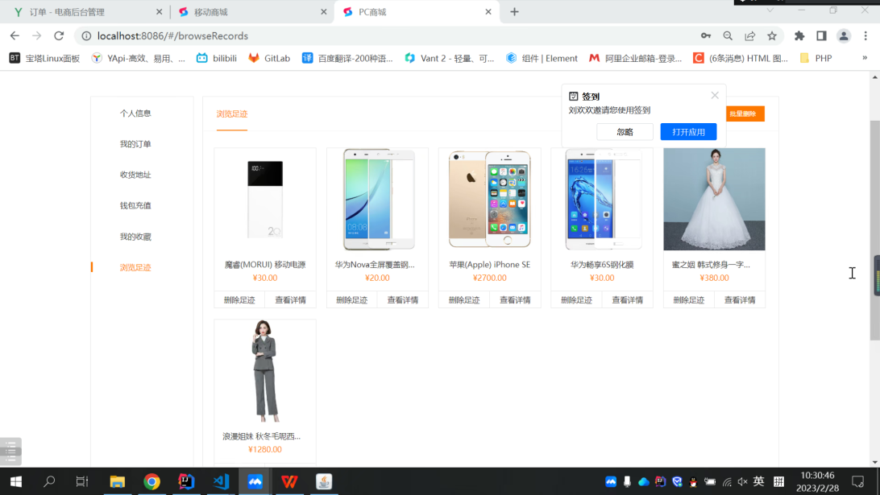The image size is (880, 495).
Task: Open the Windows Start menu
Action: pyautogui.click(x=16, y=481)
